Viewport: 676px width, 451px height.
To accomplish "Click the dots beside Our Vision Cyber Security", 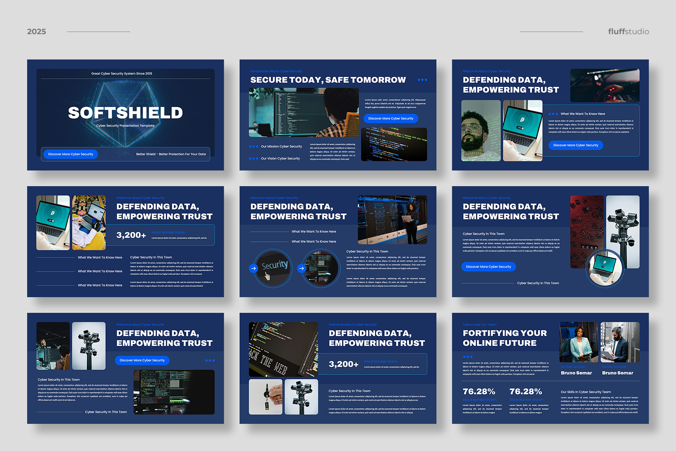I will click(254, 159).
